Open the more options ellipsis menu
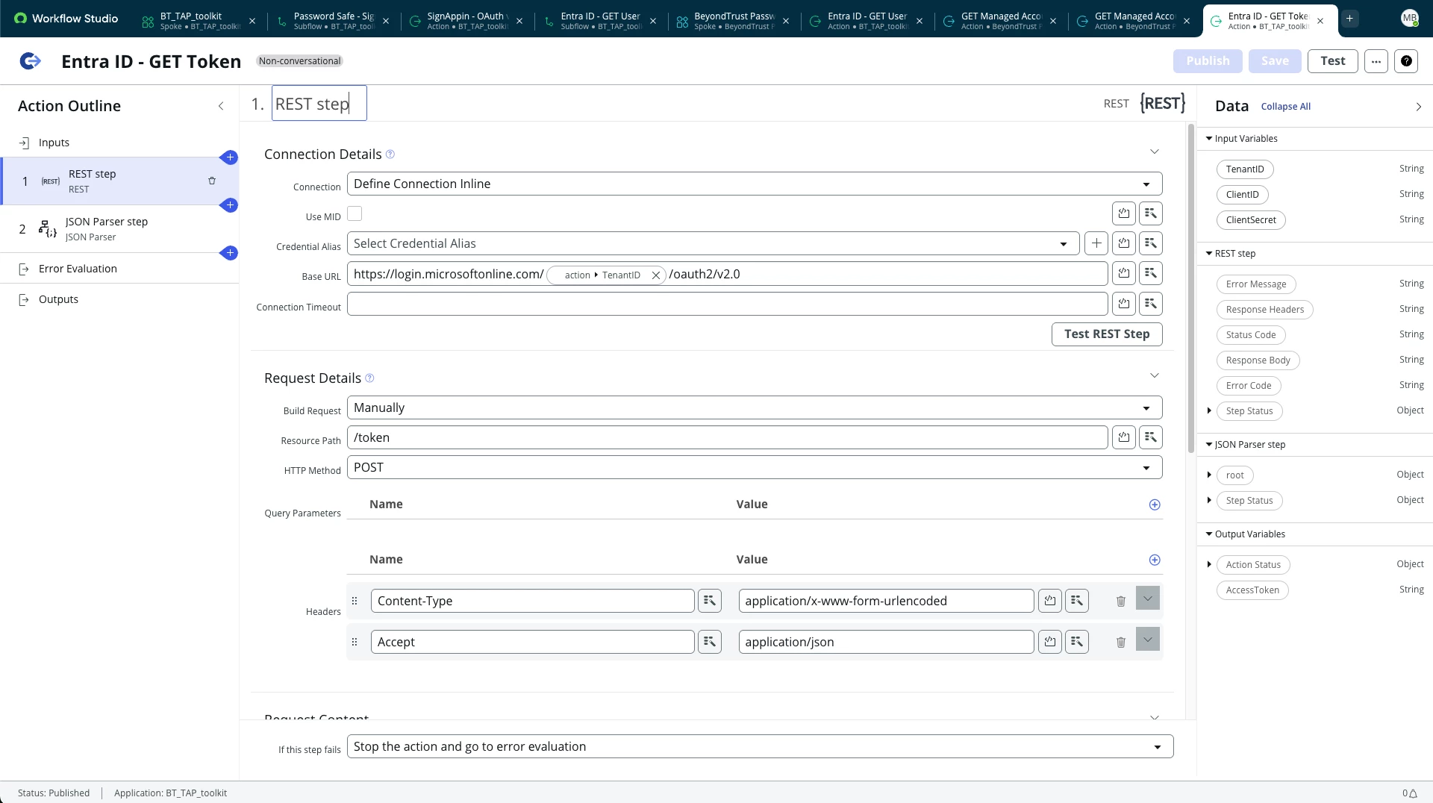Screen dimensions: 1433x803 (1376, 61)
